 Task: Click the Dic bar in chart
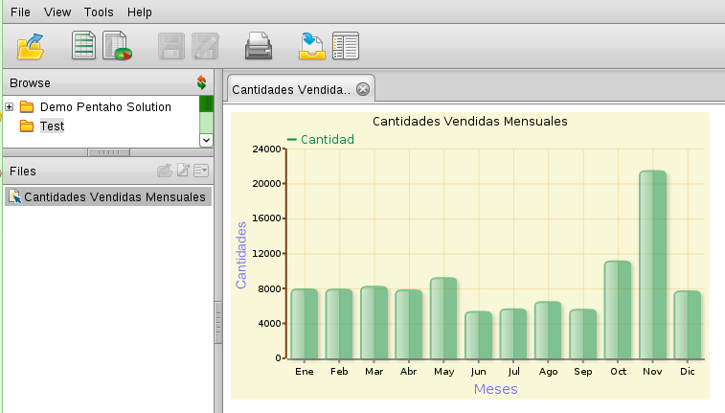pyautogui.click(x=688, y=325)
